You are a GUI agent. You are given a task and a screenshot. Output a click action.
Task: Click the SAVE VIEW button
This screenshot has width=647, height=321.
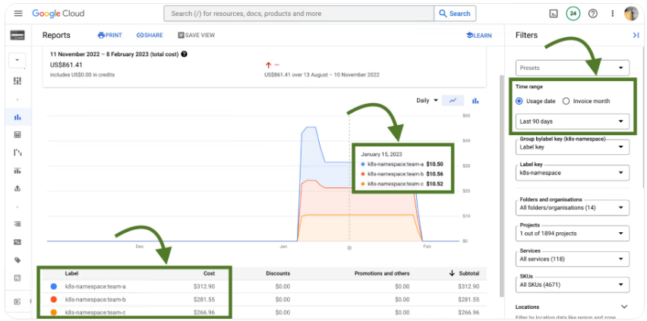tap(196, 35)
